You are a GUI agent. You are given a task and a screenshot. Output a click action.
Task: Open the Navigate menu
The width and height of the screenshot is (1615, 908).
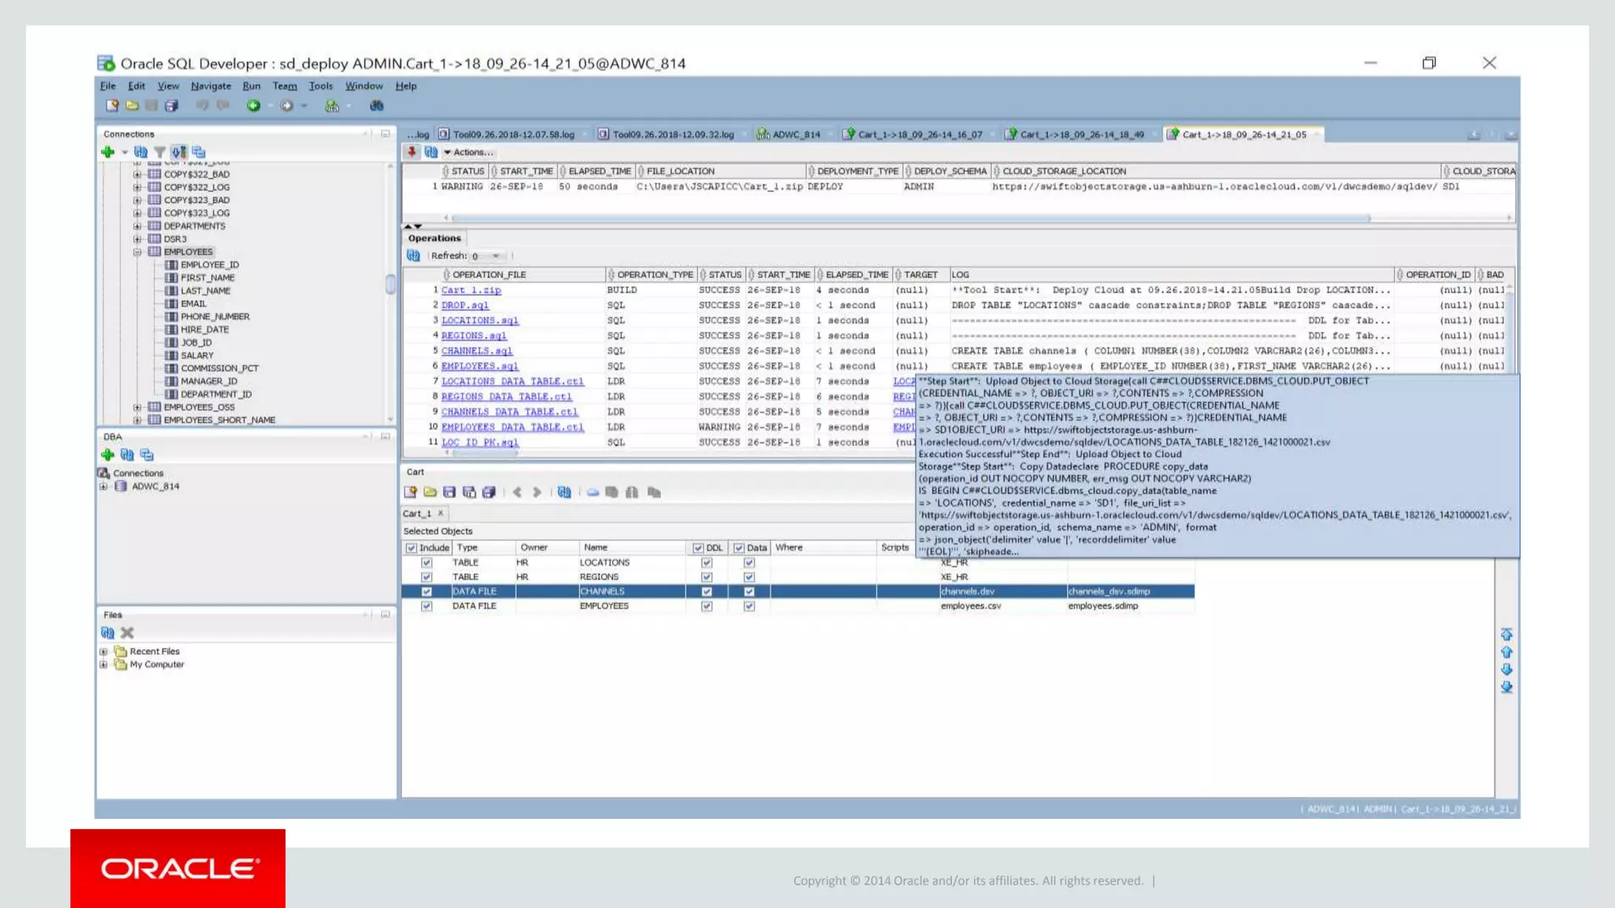pos(211,86)
